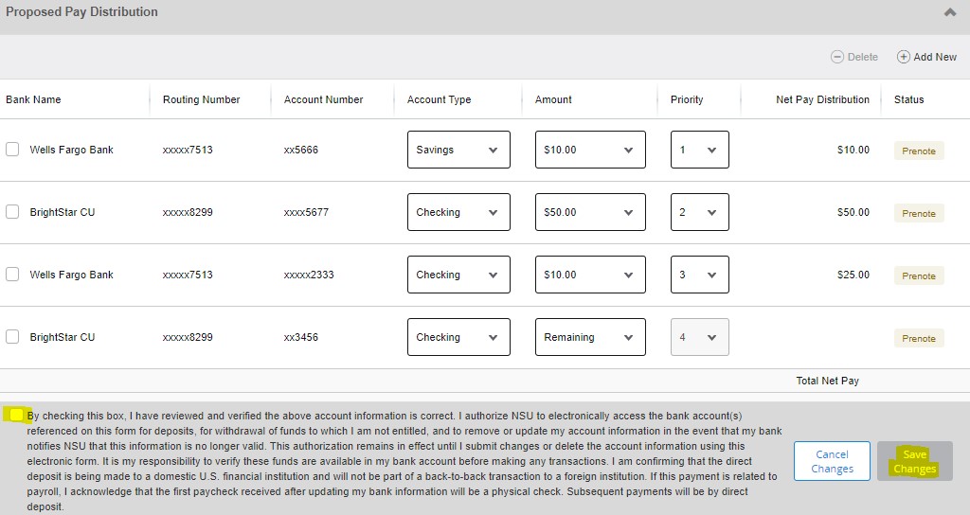Open the amount dropdown for xxxxx2333

(x=590, y=275)
